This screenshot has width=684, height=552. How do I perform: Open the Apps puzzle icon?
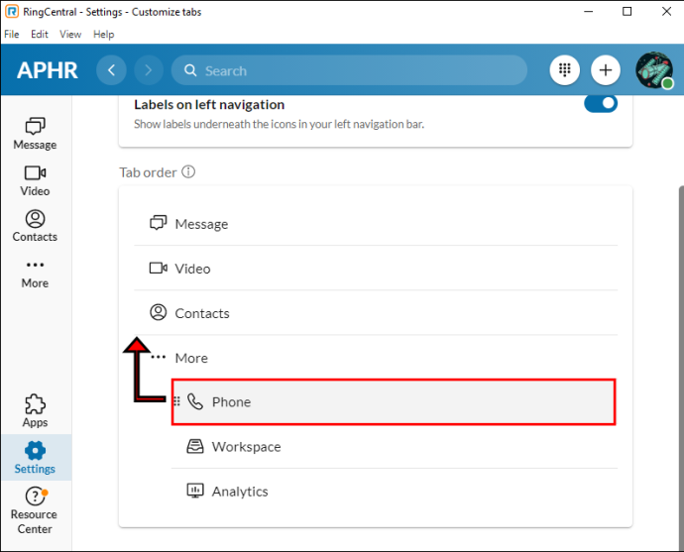pos(35,410)
